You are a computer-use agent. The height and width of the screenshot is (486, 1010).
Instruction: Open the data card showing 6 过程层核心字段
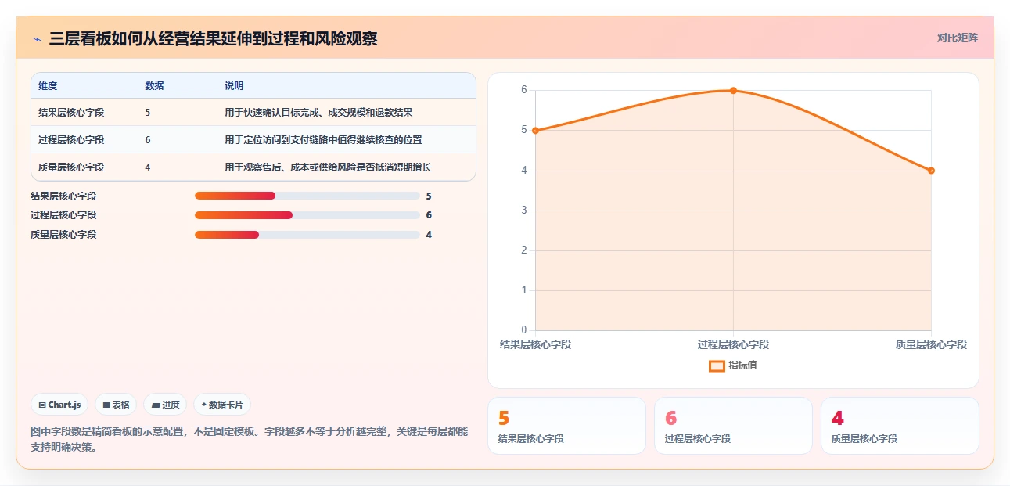[x=733, y=426]
